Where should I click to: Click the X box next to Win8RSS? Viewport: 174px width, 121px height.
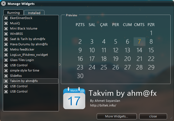(x=6, y=34)
